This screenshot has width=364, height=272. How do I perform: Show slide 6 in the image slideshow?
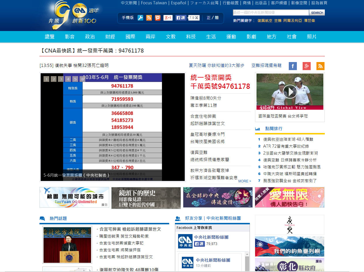coord(82,79)
